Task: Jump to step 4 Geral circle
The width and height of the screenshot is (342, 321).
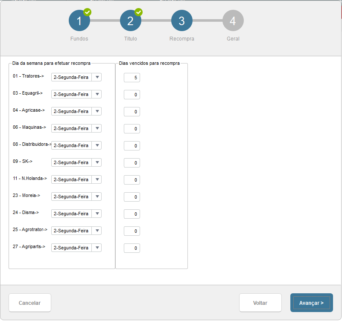Action: pos(233,20)
